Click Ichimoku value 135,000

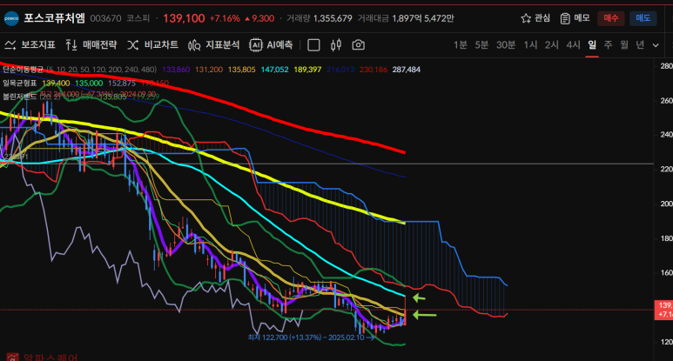89,84
